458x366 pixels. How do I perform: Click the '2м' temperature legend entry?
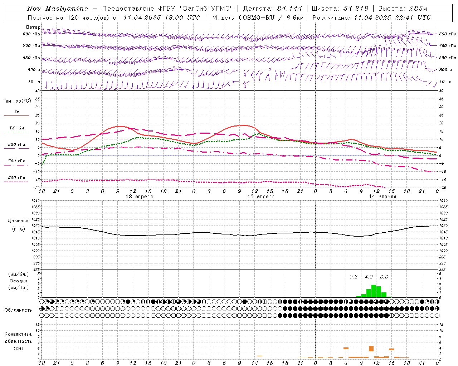(x=17, y=112)
